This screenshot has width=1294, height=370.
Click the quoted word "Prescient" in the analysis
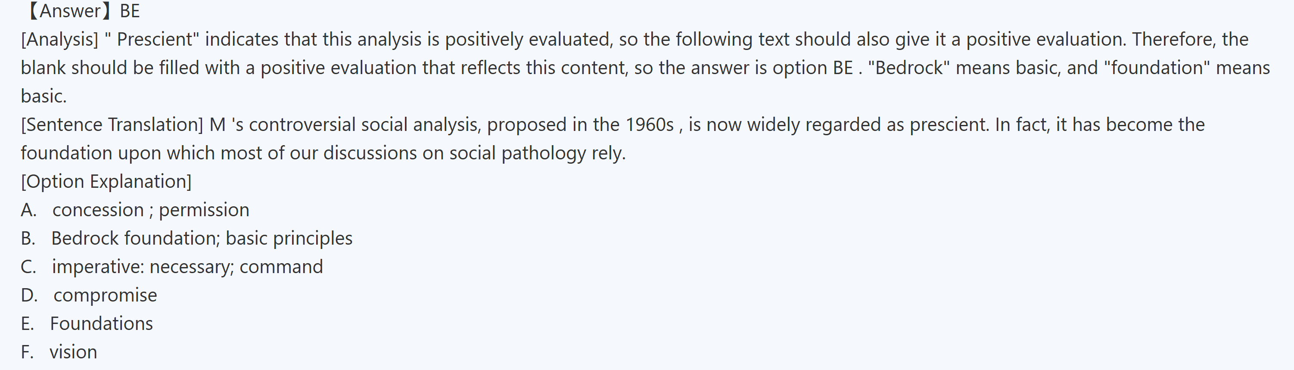(155, 39)
